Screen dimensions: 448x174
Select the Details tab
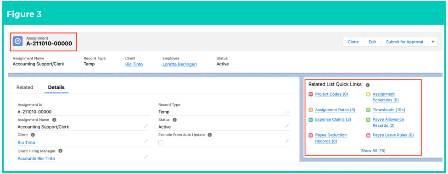tap(56, 87)
